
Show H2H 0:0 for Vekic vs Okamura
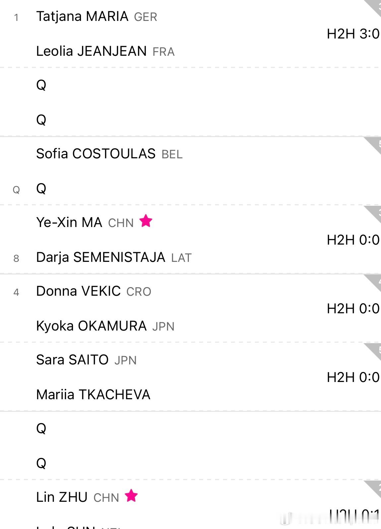coord(353,309)
